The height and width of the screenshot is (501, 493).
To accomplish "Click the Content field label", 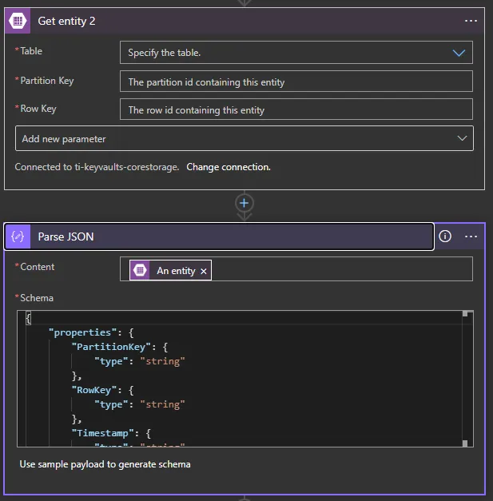I will click(37, 267).
